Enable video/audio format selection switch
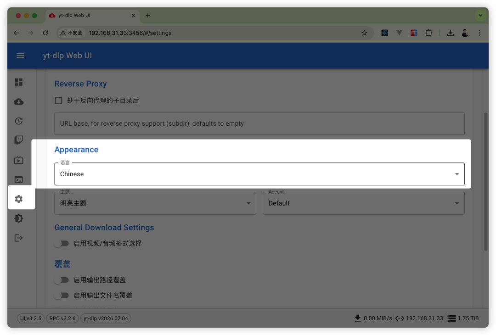 point(61,243)
